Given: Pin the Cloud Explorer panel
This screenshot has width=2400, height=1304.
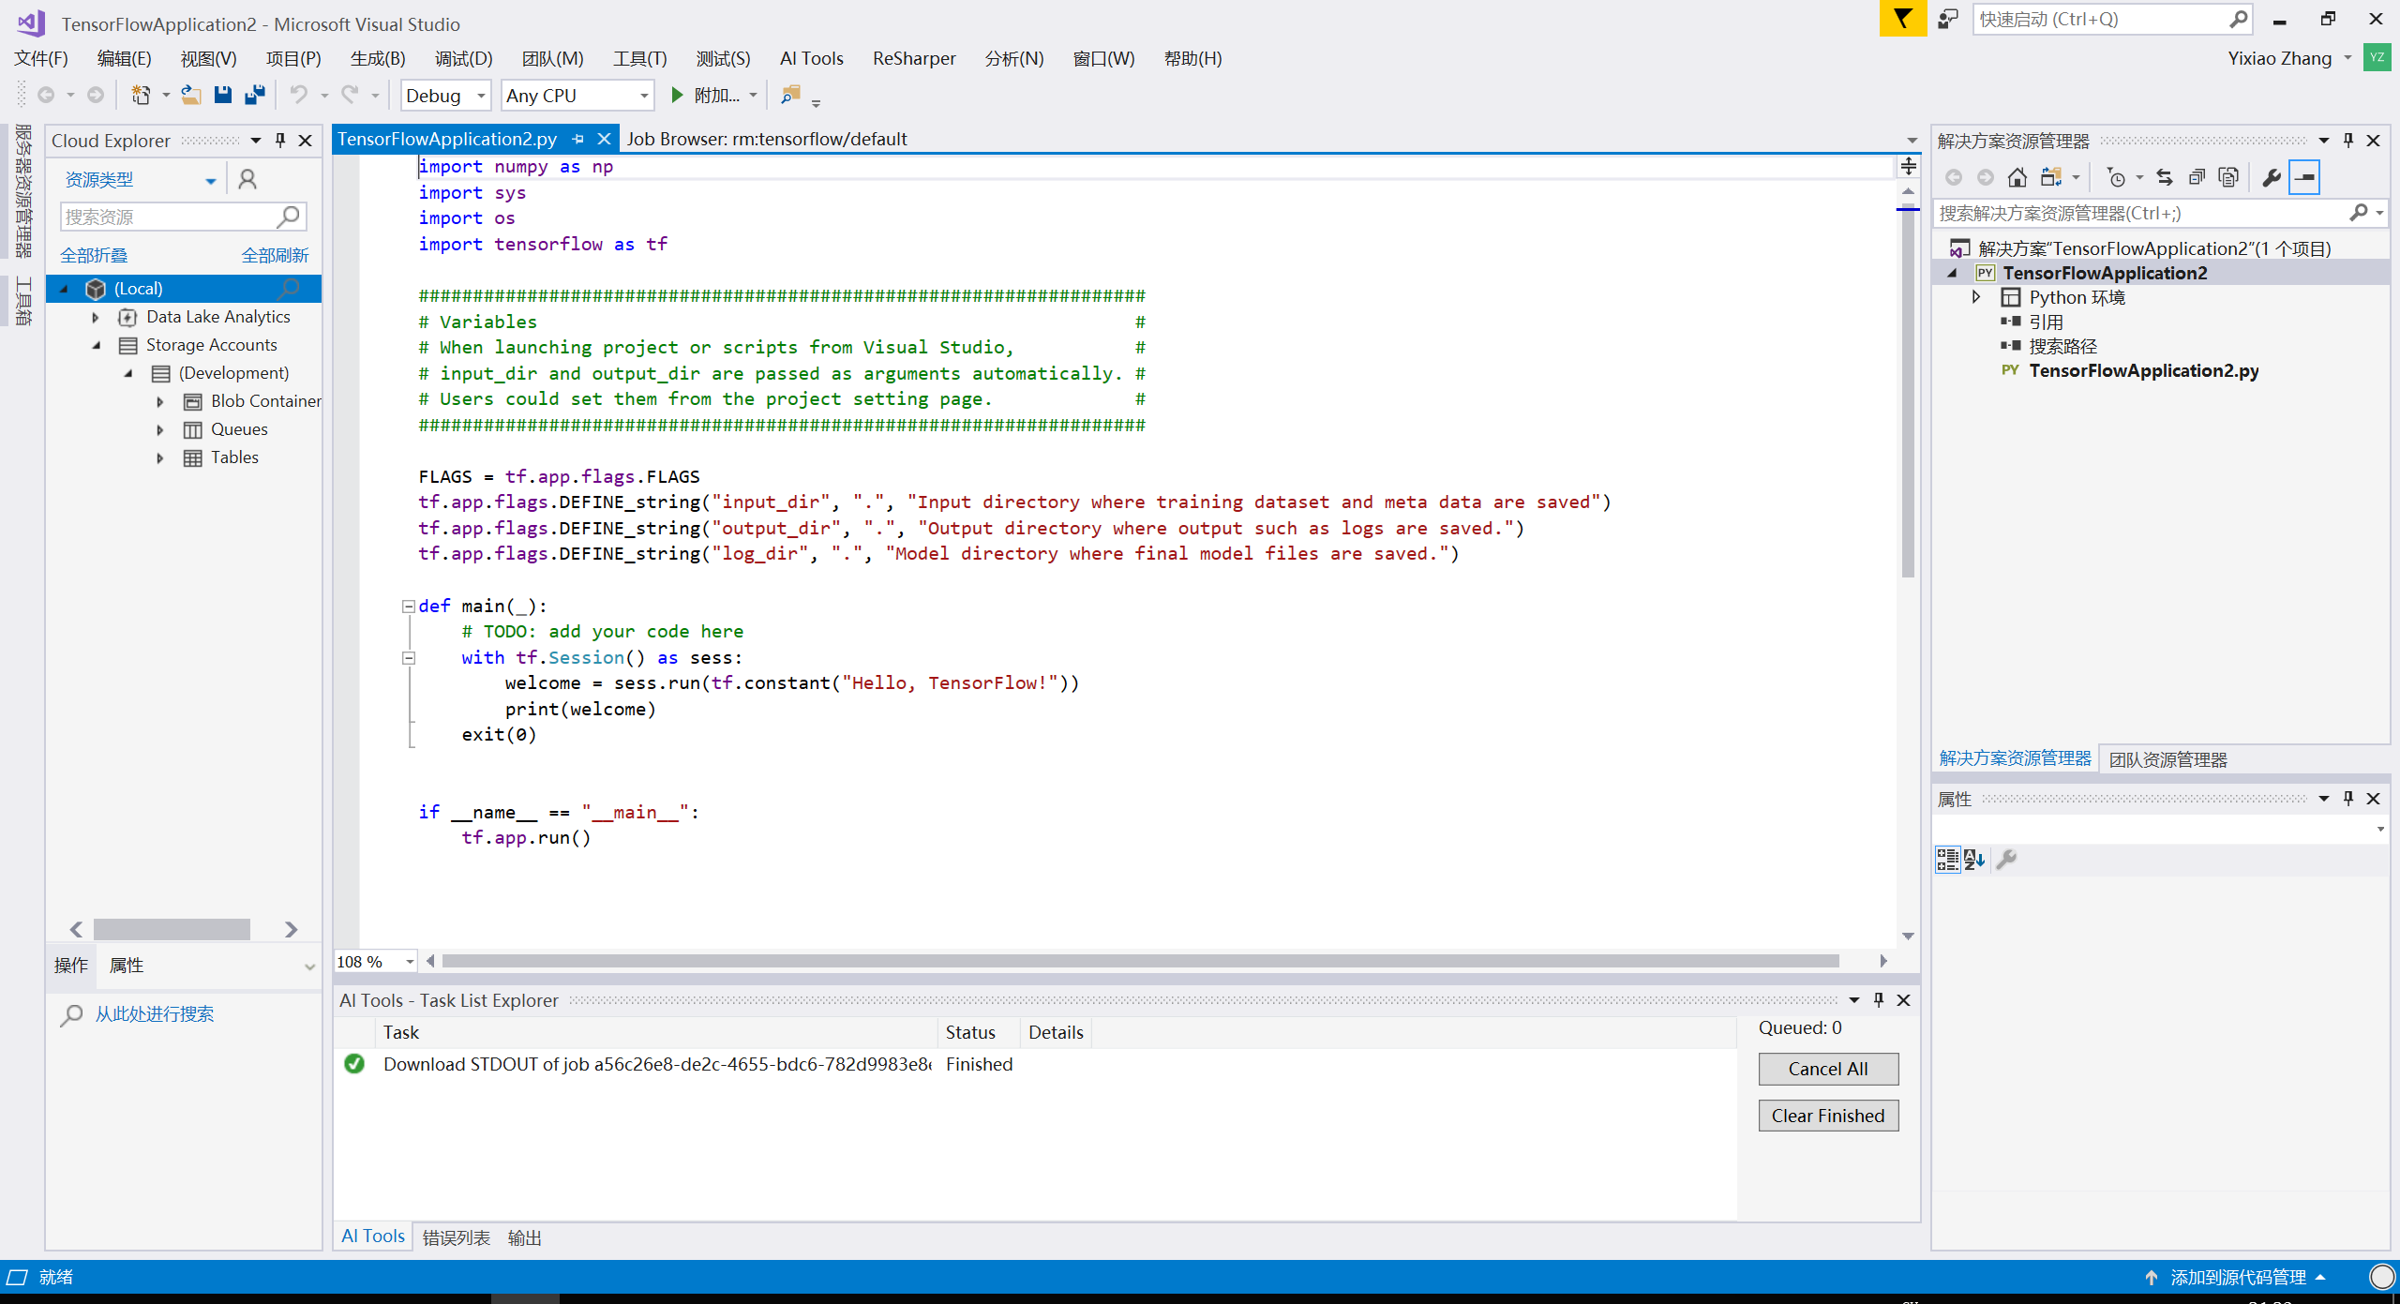Looking at the screenshot, I should pos(280,140).
